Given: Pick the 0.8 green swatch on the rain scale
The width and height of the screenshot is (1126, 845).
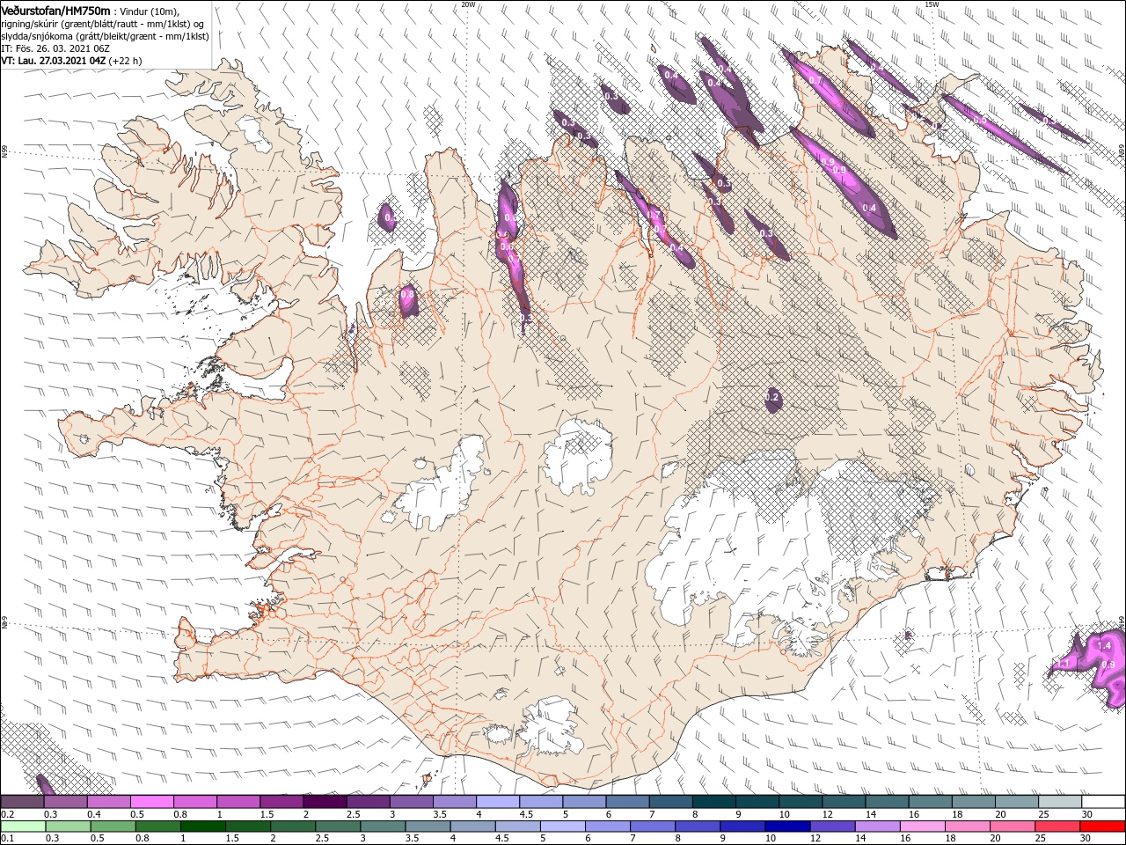Looking at the screenshot, I should coord(157,827).
